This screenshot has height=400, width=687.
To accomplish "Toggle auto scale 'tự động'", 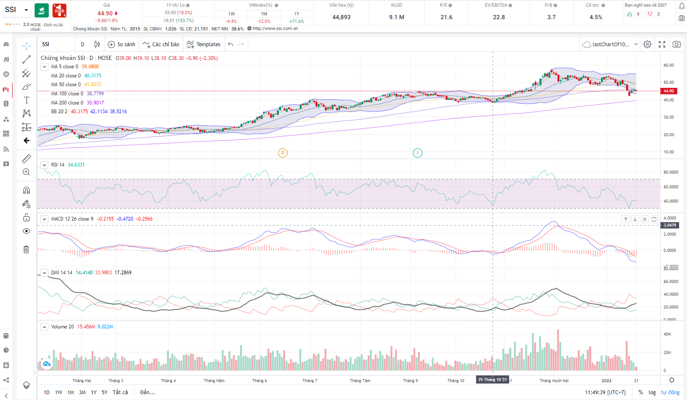I will click(x=670, y=392).
